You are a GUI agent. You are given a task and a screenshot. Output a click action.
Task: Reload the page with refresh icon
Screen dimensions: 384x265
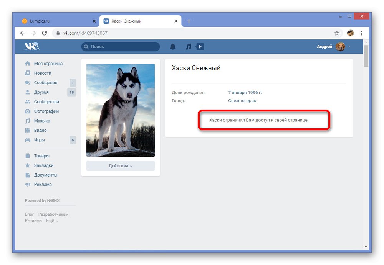(x=44, y=33)
